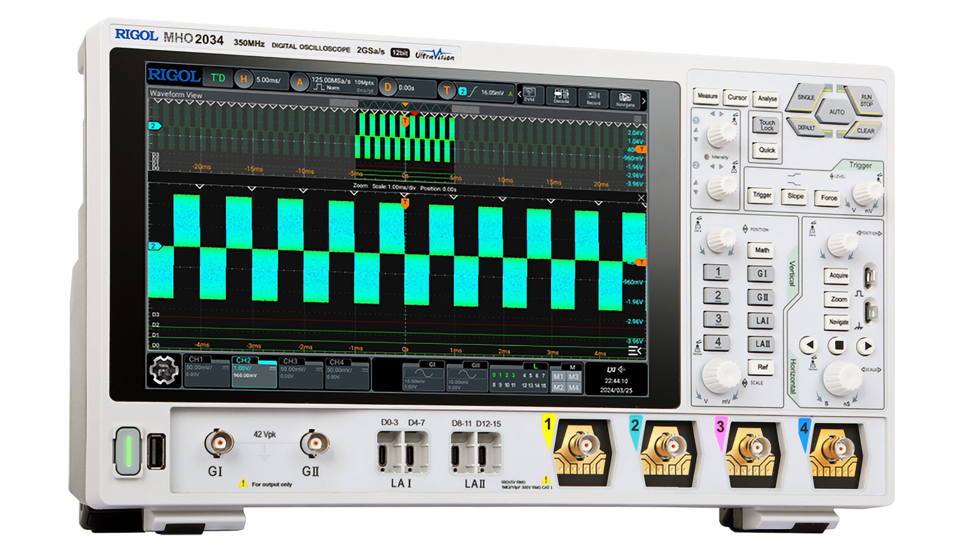Viewport: 963px width, 552px height.
Task: Tap the channel 2 marker on the zoomed waveform
Action: (x=154, y=246)
